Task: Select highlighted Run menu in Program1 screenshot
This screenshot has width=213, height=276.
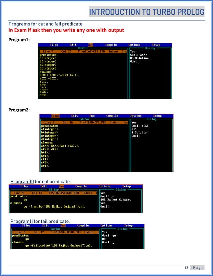Action: 91,45
